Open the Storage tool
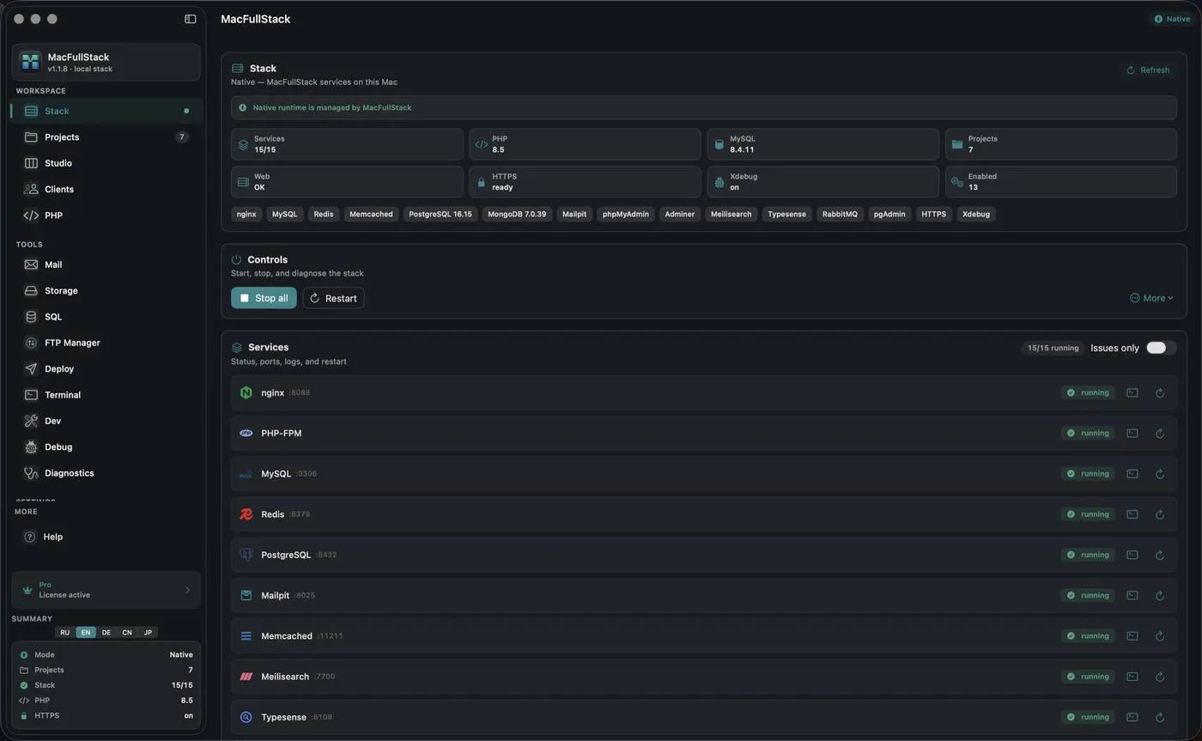 (x=106, y=291)
